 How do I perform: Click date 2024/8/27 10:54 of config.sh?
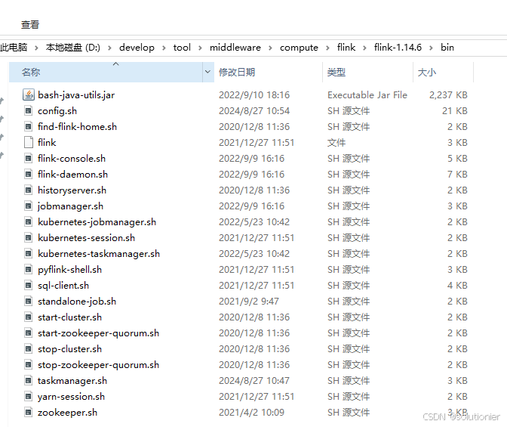(x=254, y=111)
